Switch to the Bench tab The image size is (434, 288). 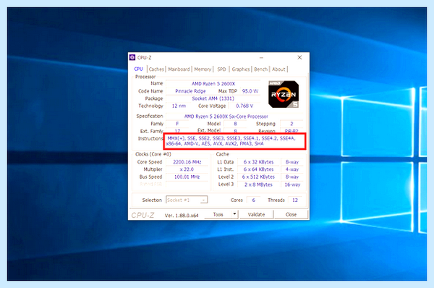tap(260, 69)
